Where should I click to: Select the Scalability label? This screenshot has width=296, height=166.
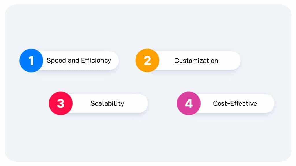click(x=107, y=103)
